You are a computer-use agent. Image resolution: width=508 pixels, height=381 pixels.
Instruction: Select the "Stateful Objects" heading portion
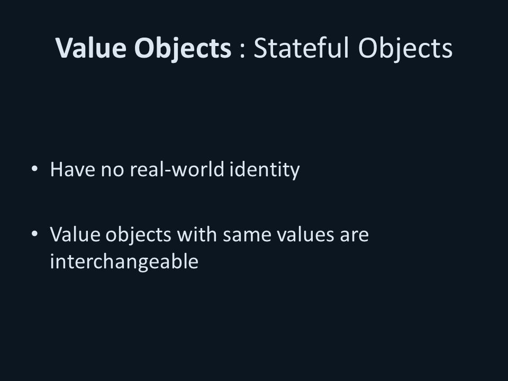[x=353, y=48]
